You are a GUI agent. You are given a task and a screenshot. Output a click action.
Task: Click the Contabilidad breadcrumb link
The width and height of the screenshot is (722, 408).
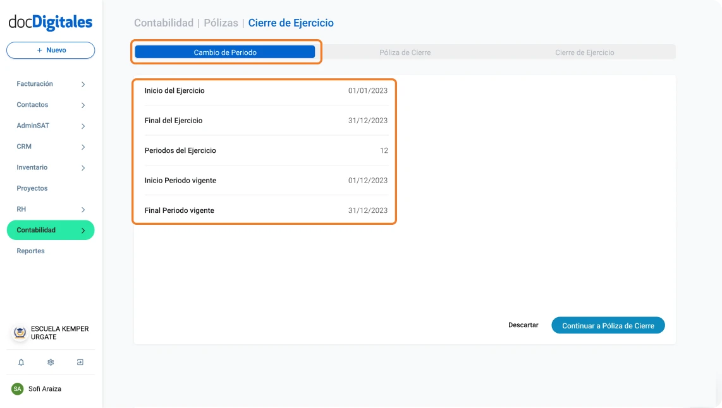point(163,22)
